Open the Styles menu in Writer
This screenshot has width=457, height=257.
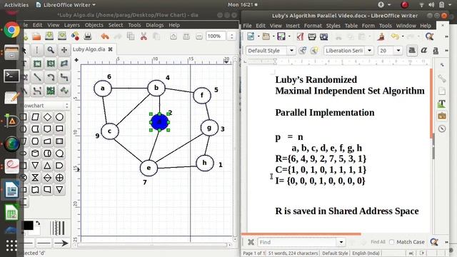[333, 26]
